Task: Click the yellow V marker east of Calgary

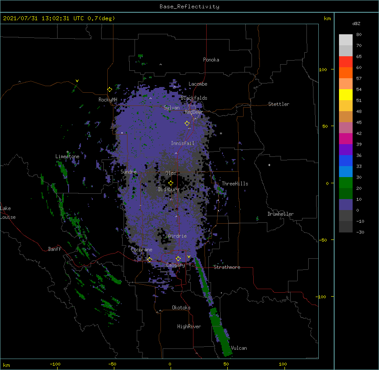Action: 189,257
